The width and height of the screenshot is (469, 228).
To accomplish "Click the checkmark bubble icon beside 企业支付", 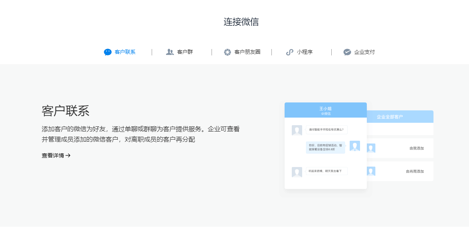I will pyautogui.click(x=347, y=52).
